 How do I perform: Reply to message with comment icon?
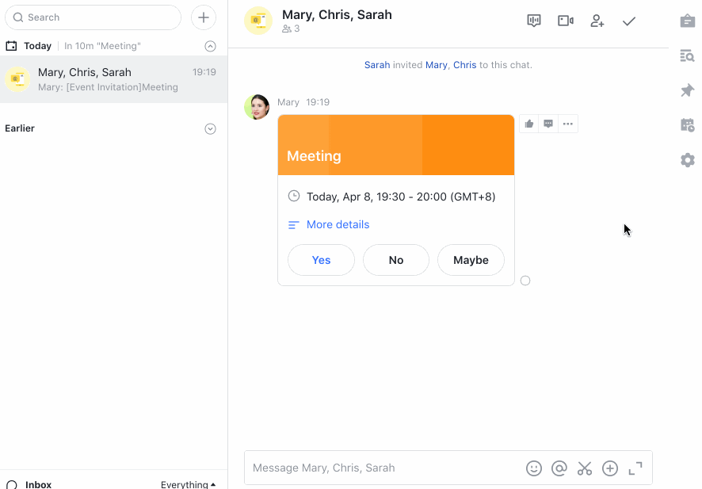(x=548, y=124)
